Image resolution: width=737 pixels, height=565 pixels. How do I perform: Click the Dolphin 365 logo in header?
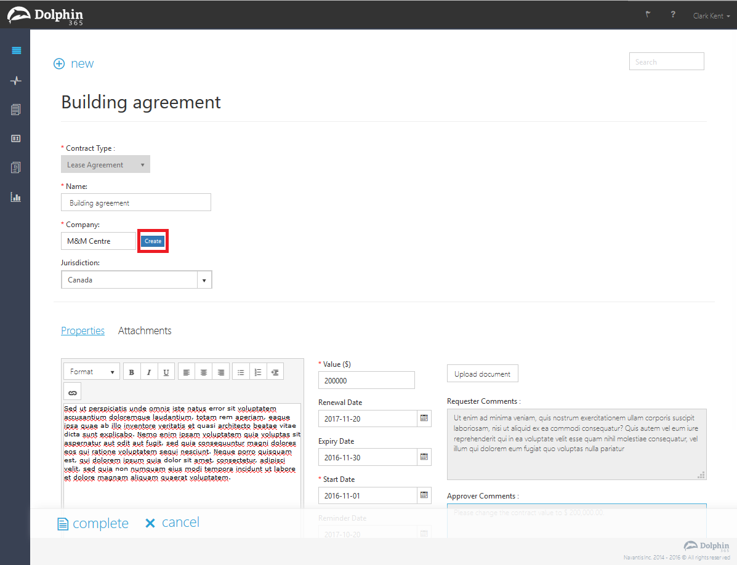pos(45,15)
